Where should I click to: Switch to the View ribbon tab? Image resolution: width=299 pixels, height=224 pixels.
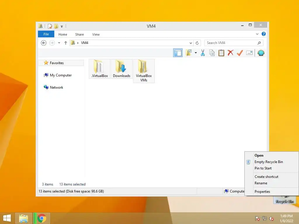(96, 34)
